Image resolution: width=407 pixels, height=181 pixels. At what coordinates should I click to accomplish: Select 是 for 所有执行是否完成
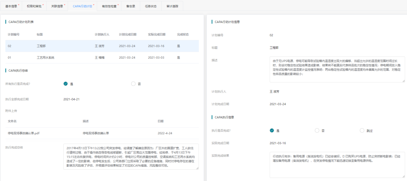(x=65, y=84)
